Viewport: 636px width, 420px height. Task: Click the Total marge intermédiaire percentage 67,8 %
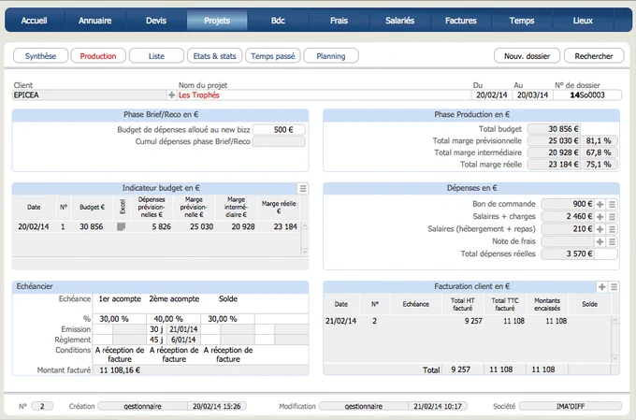600,152
